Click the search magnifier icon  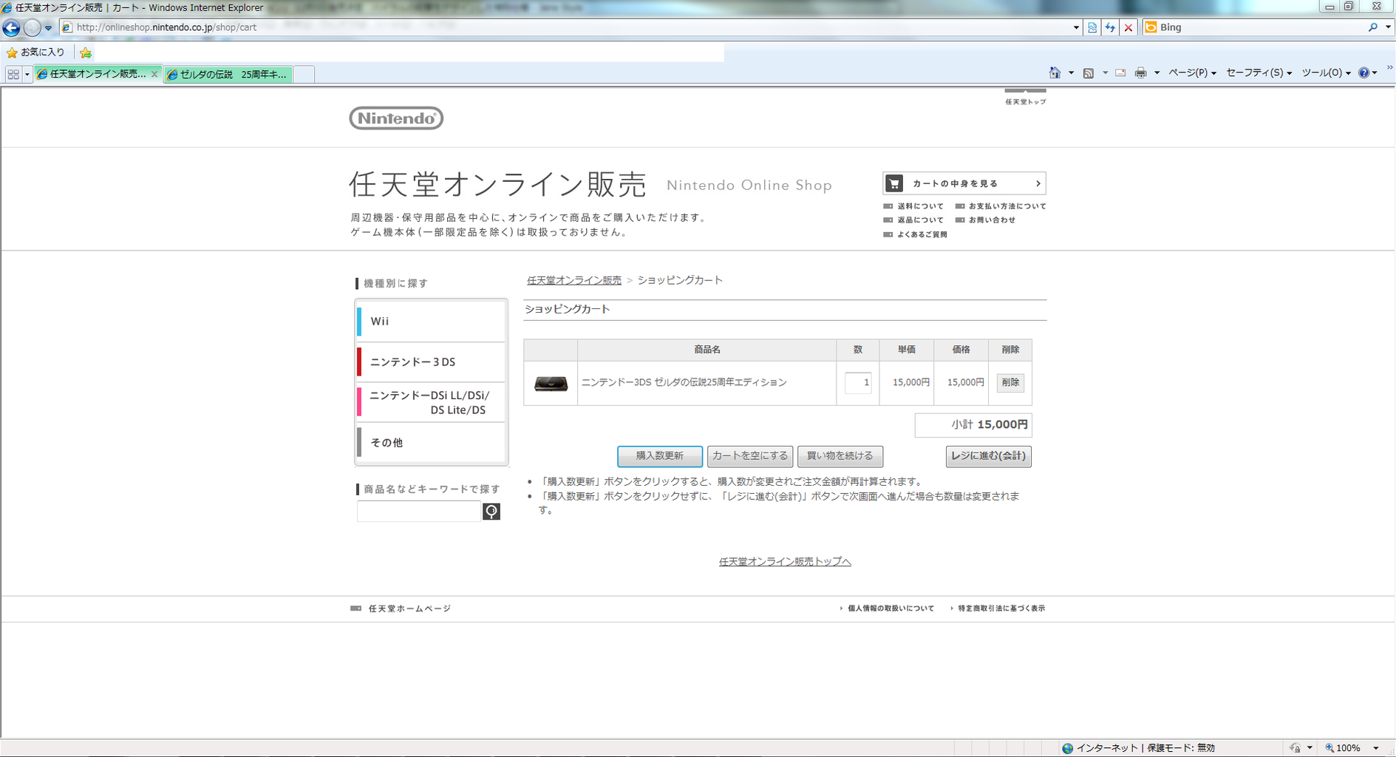pos(1373,27)
